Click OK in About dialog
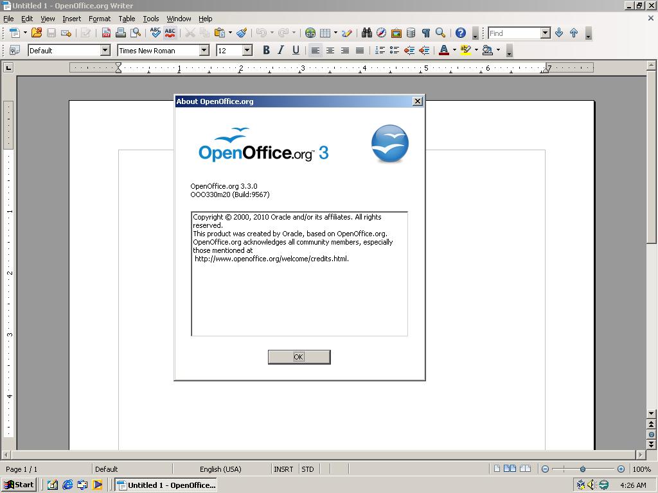Image resolution: width=658 pixels, height=493 pixels. click(x=299, y=357)
